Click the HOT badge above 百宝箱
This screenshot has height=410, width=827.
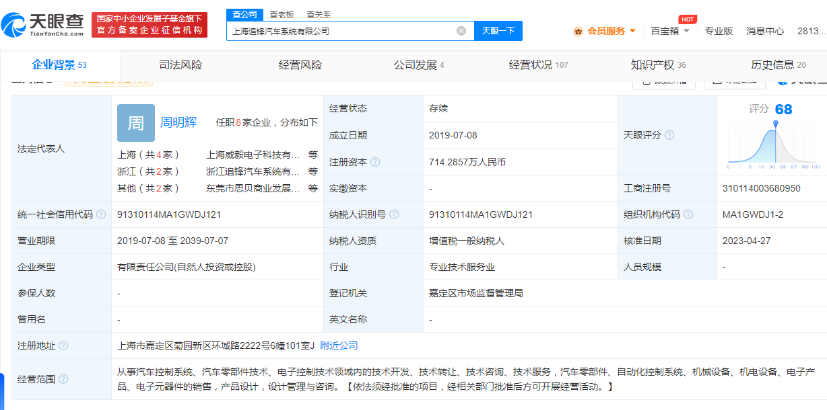[688, 19]
